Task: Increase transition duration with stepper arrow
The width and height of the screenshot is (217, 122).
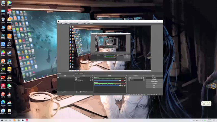Action: click(x=144, y=79)
